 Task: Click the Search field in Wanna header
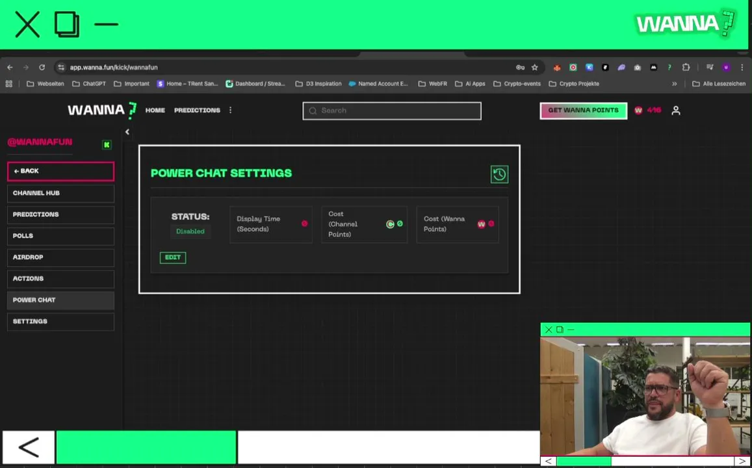(x=392, y=110)
